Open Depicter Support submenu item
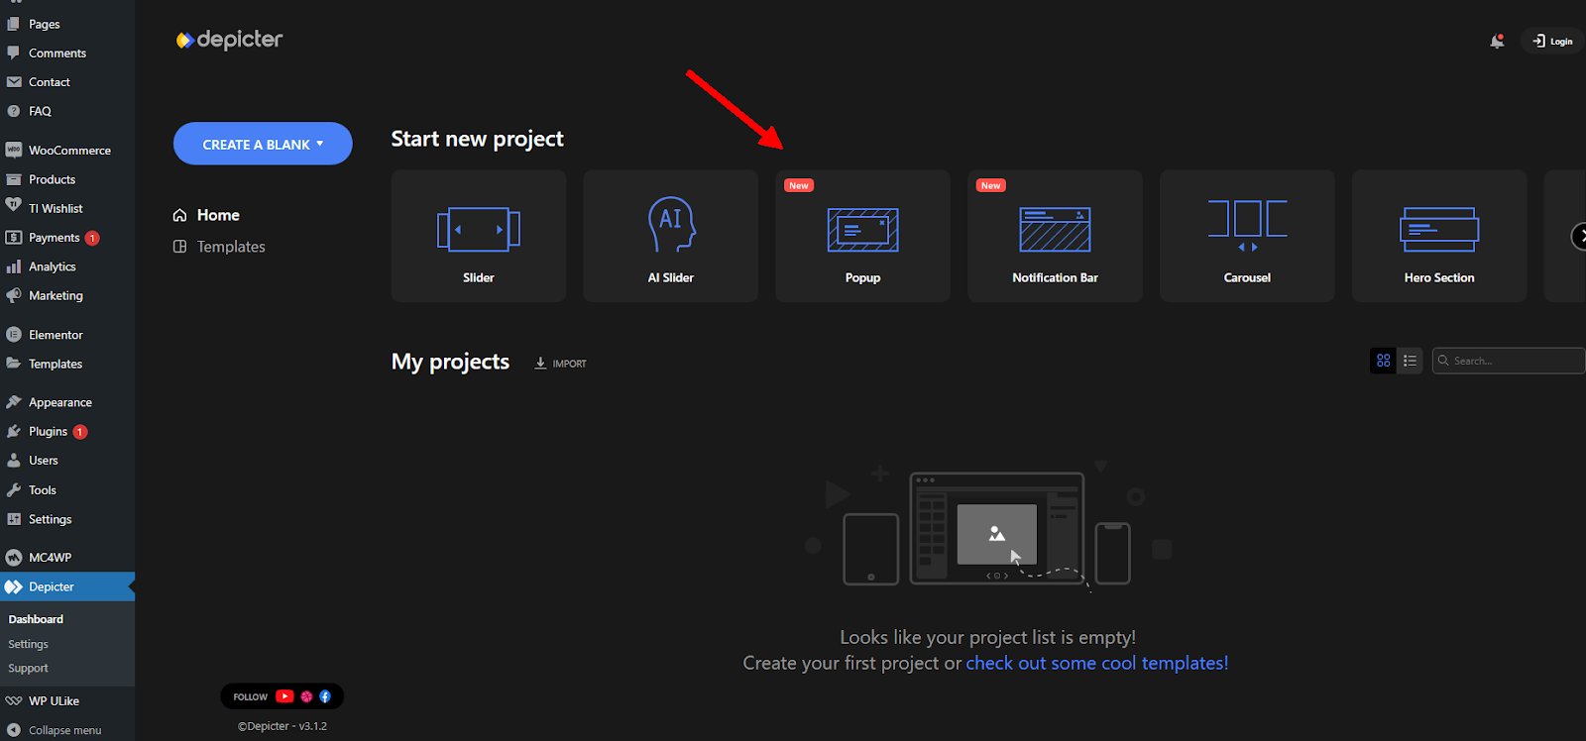This screenshot has height=741, width=1586. [28, 669]
